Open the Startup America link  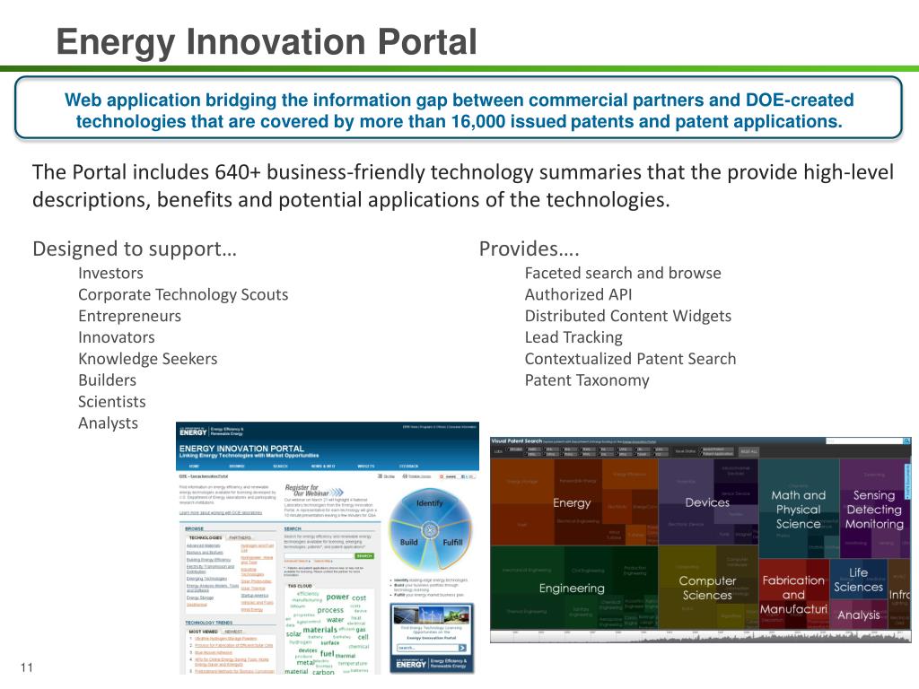254,596
